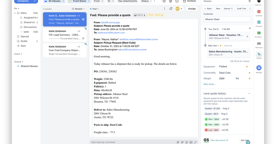Open the Manage apps icon
276x144 pixels.
click(x=259, y=68)
